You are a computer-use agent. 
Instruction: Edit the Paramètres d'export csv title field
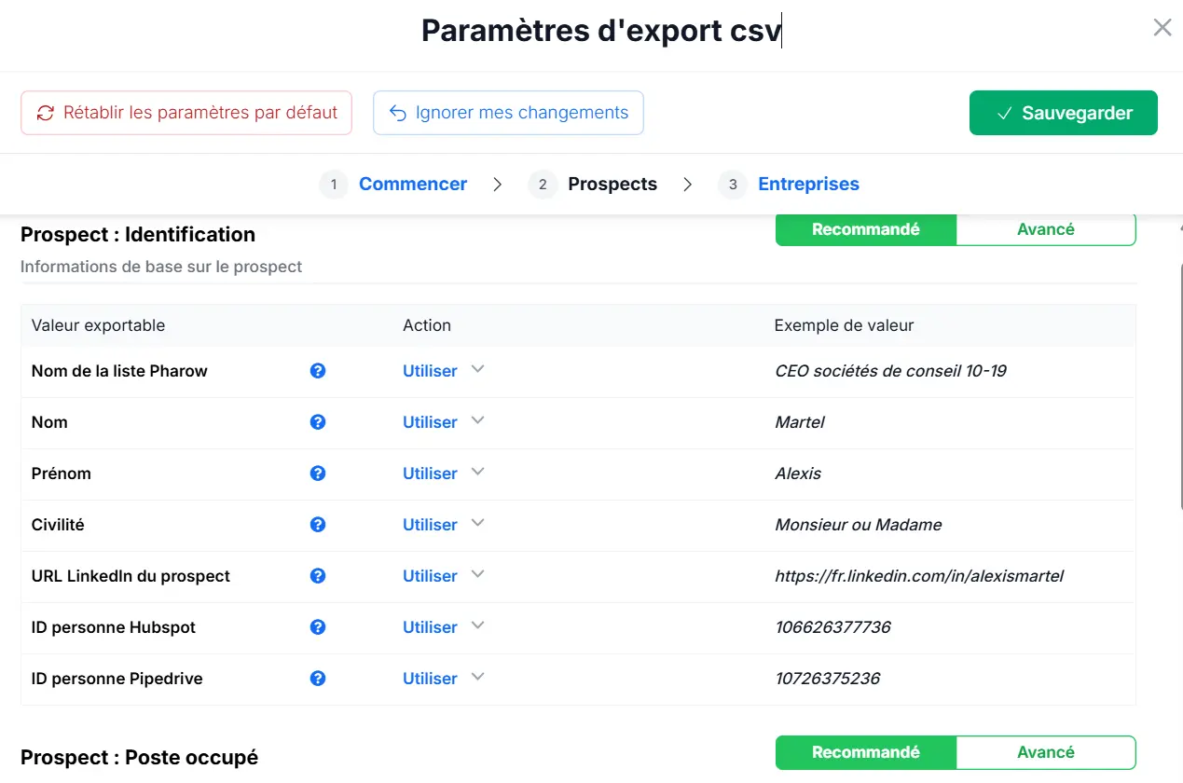600,30
